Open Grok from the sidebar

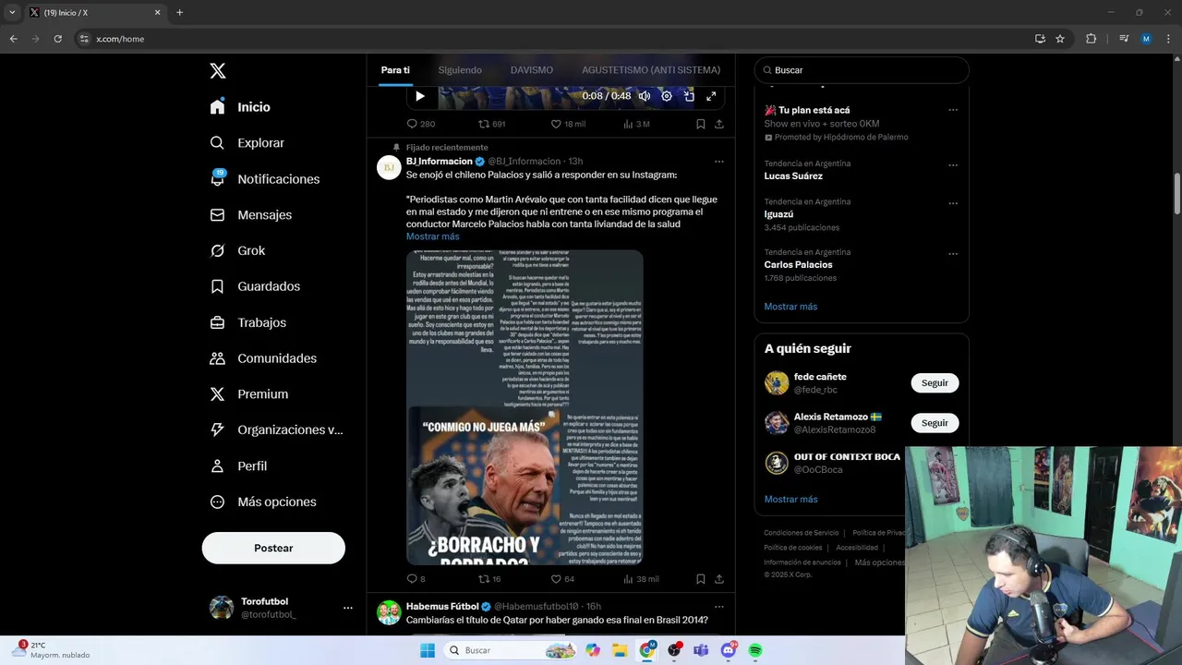tap(237, 250)
